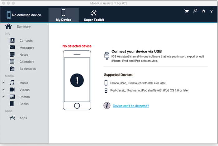The width and height of the screenshot is (218, 146).
Task: Click 'iPod classic, iPod nano' supported text
Action: coord(149,90)
